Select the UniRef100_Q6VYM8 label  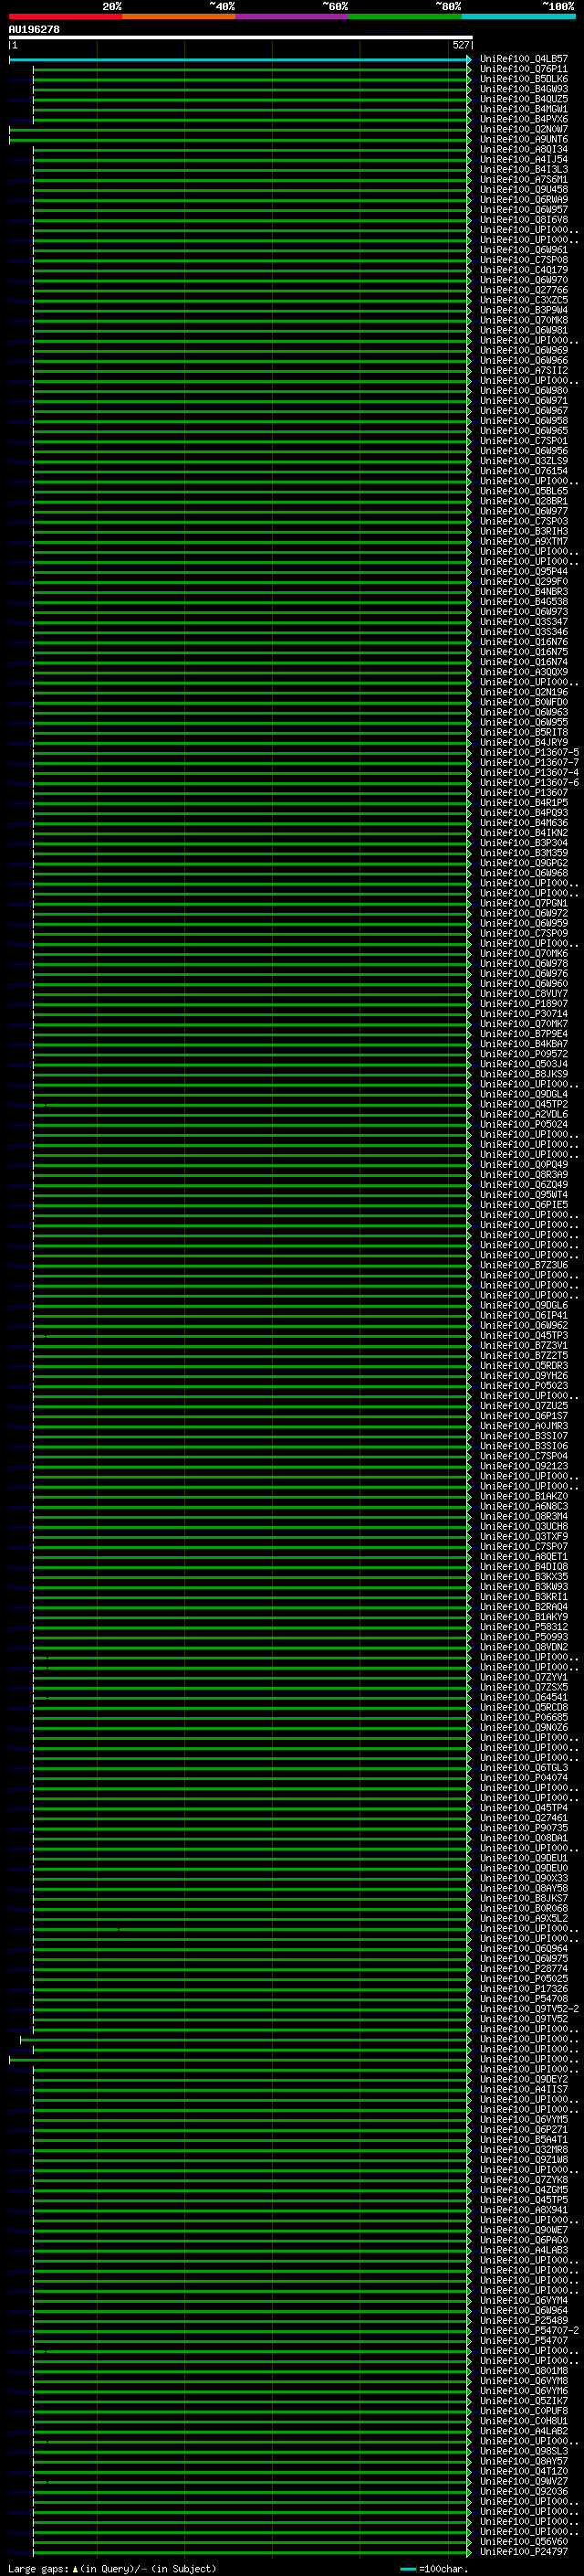tap(524, 2380)
